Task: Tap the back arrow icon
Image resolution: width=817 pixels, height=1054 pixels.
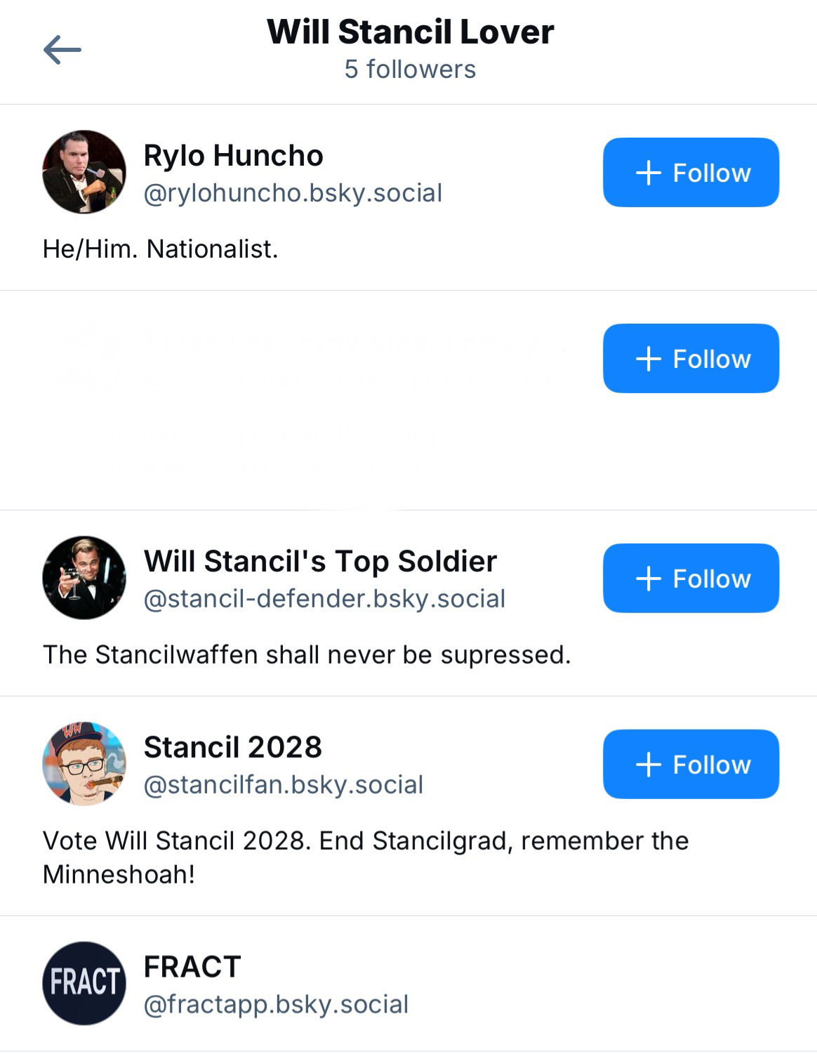Action: [62, 50]
